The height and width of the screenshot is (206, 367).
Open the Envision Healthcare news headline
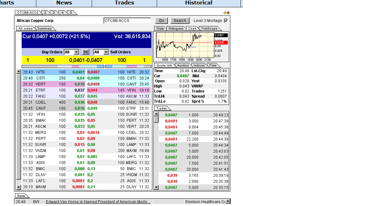click(x=205, y=202)
